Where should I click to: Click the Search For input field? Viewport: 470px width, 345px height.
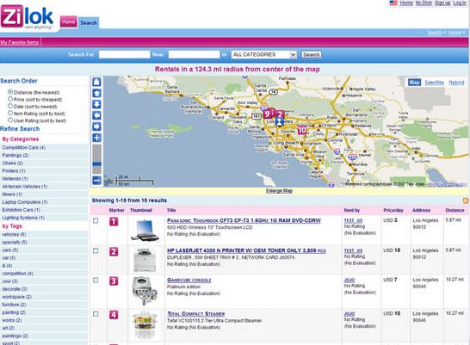pyautogui.click(x=125, y=54)
